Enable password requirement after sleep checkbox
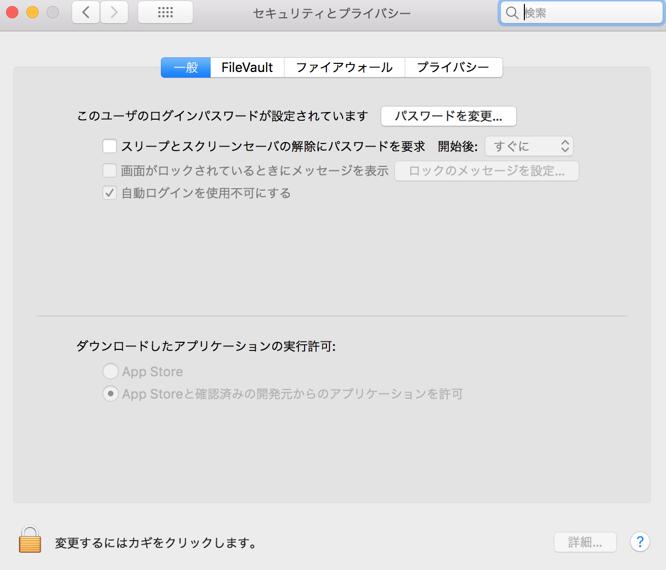The height and width of the screenshot is (570, 666). tap(110, 147)
